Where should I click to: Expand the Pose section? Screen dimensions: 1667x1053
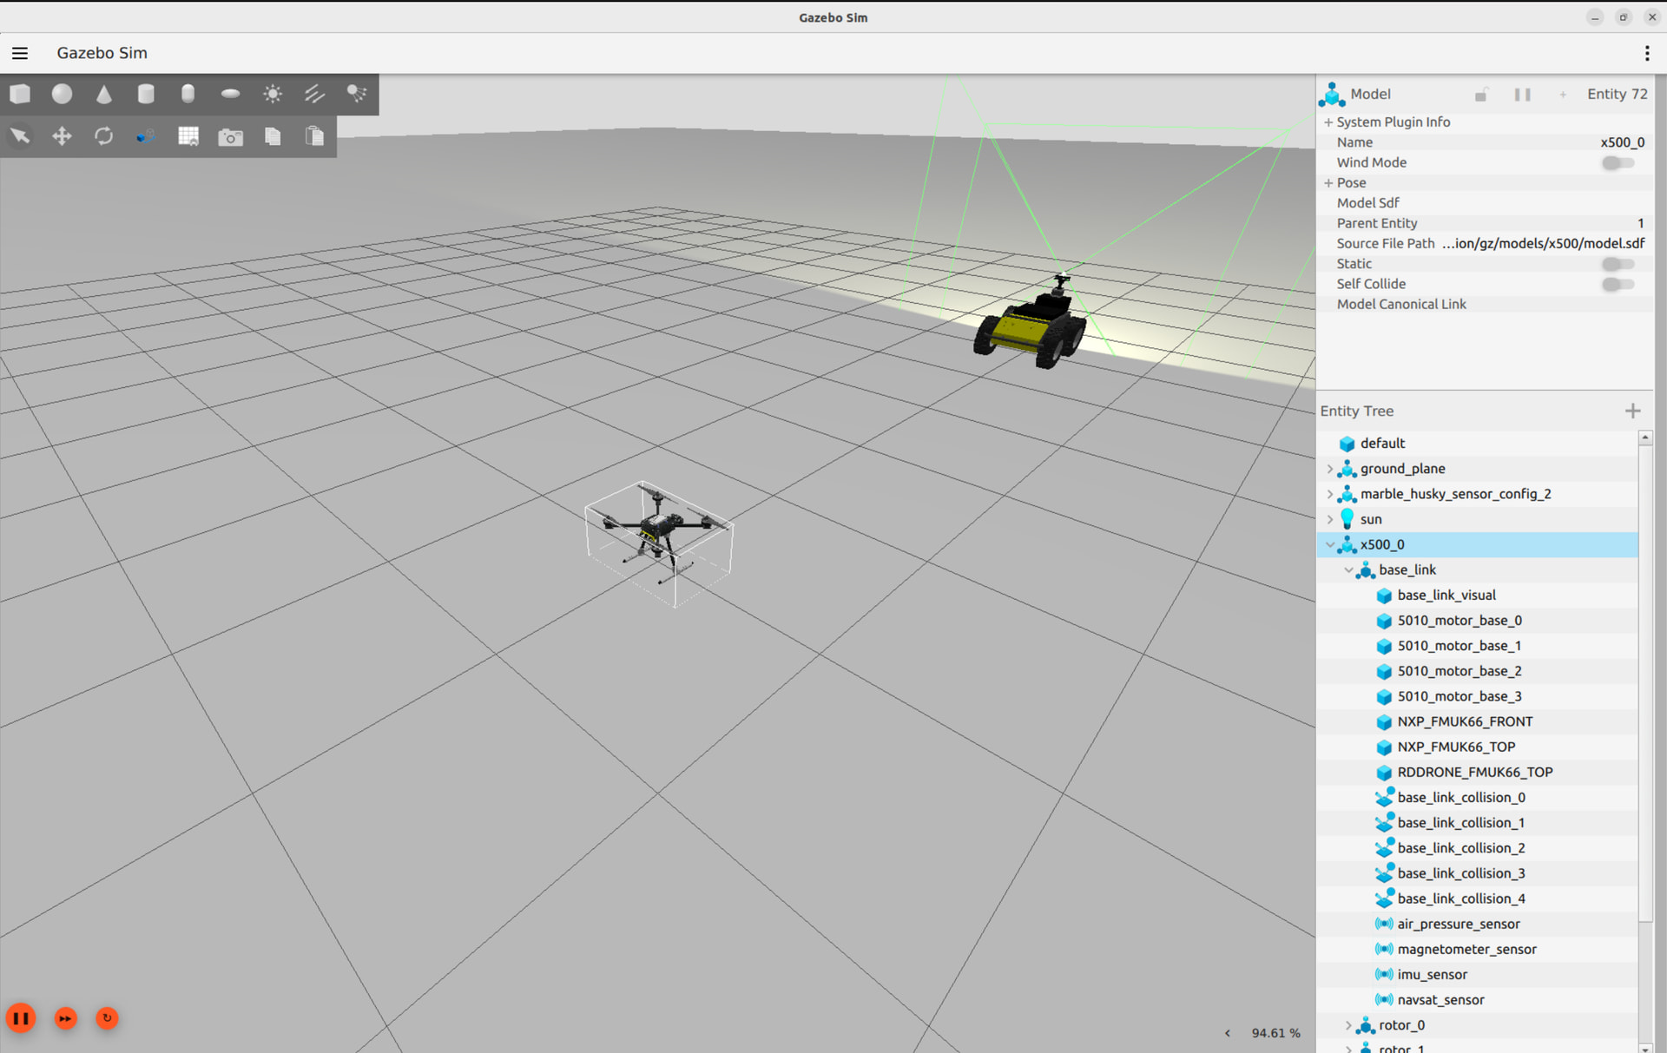[1328, 183]
